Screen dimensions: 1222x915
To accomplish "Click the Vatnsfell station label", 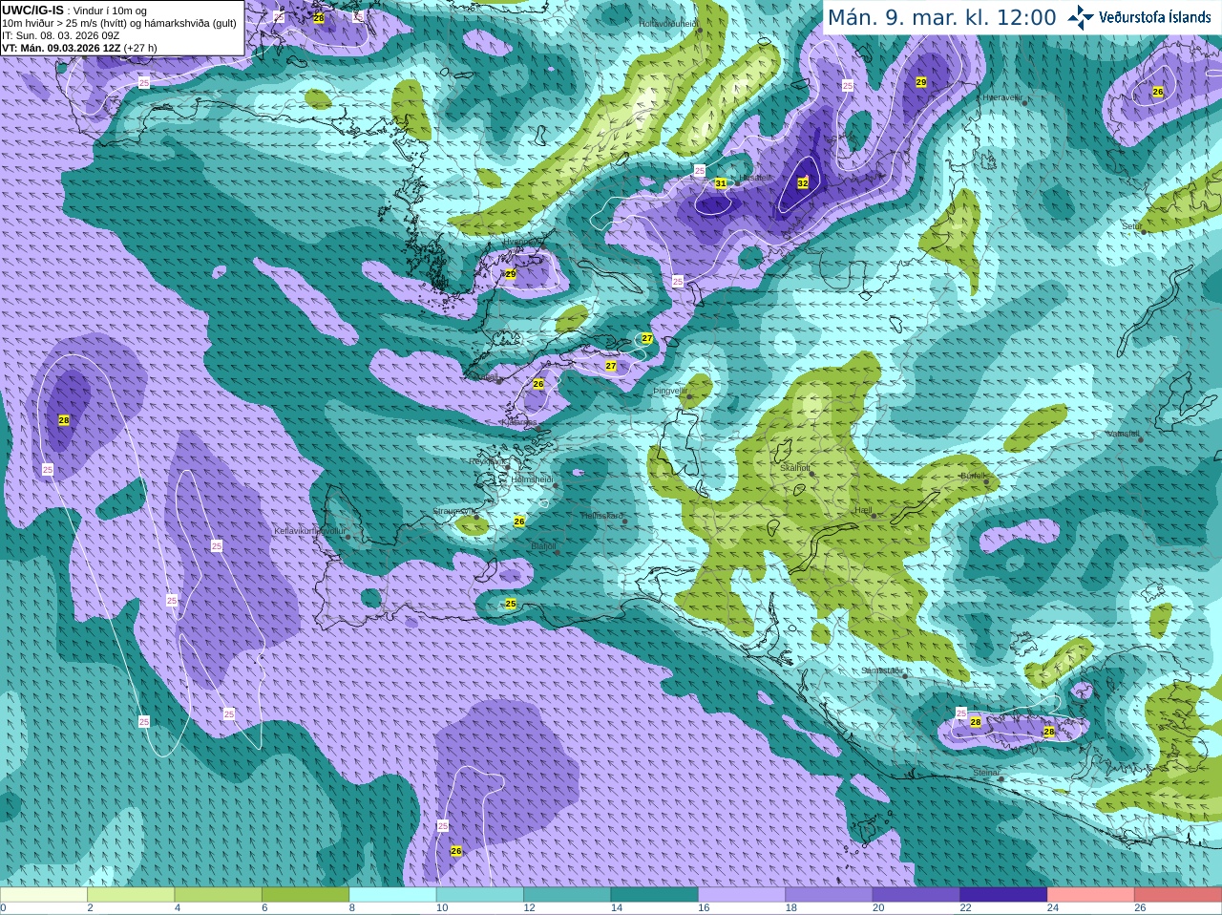I will (x=1123, y=434).
